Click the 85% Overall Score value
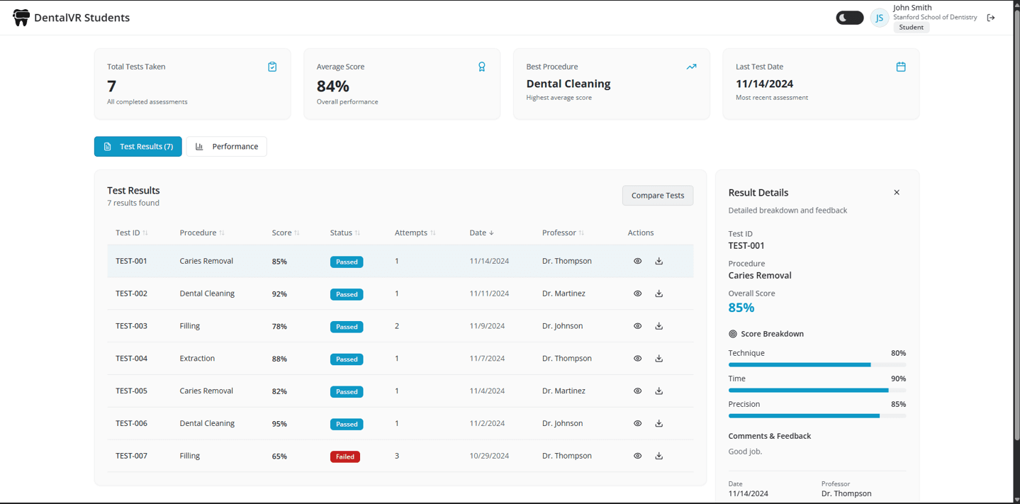1020x504 pixels. click(741, 308)
